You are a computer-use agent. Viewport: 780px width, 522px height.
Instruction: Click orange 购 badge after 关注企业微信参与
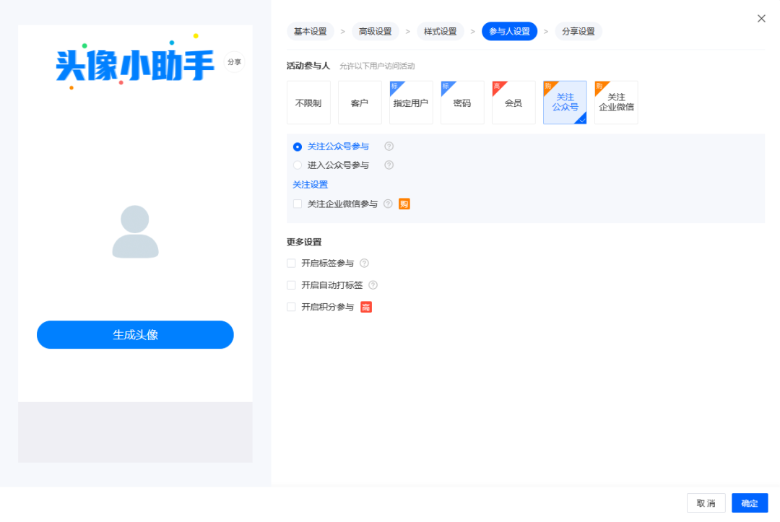[x=404, y=204]
